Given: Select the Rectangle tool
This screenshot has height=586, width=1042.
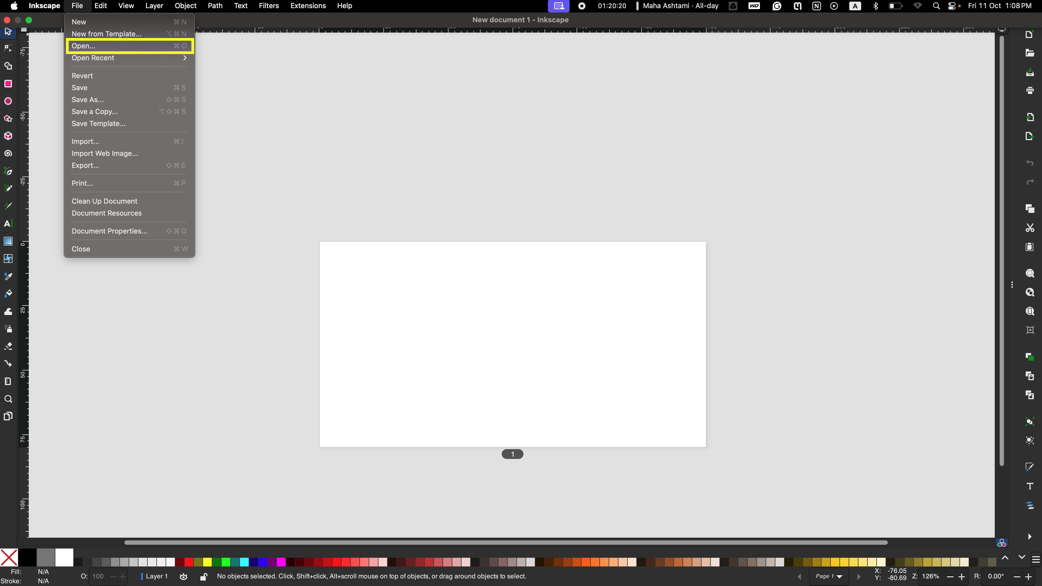Looking at the screenshot, I should (x=8, y=84).
